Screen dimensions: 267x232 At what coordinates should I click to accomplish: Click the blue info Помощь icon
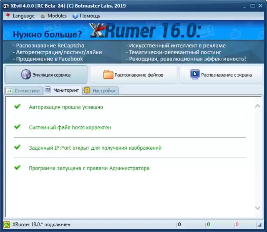[x=75, y=16]
